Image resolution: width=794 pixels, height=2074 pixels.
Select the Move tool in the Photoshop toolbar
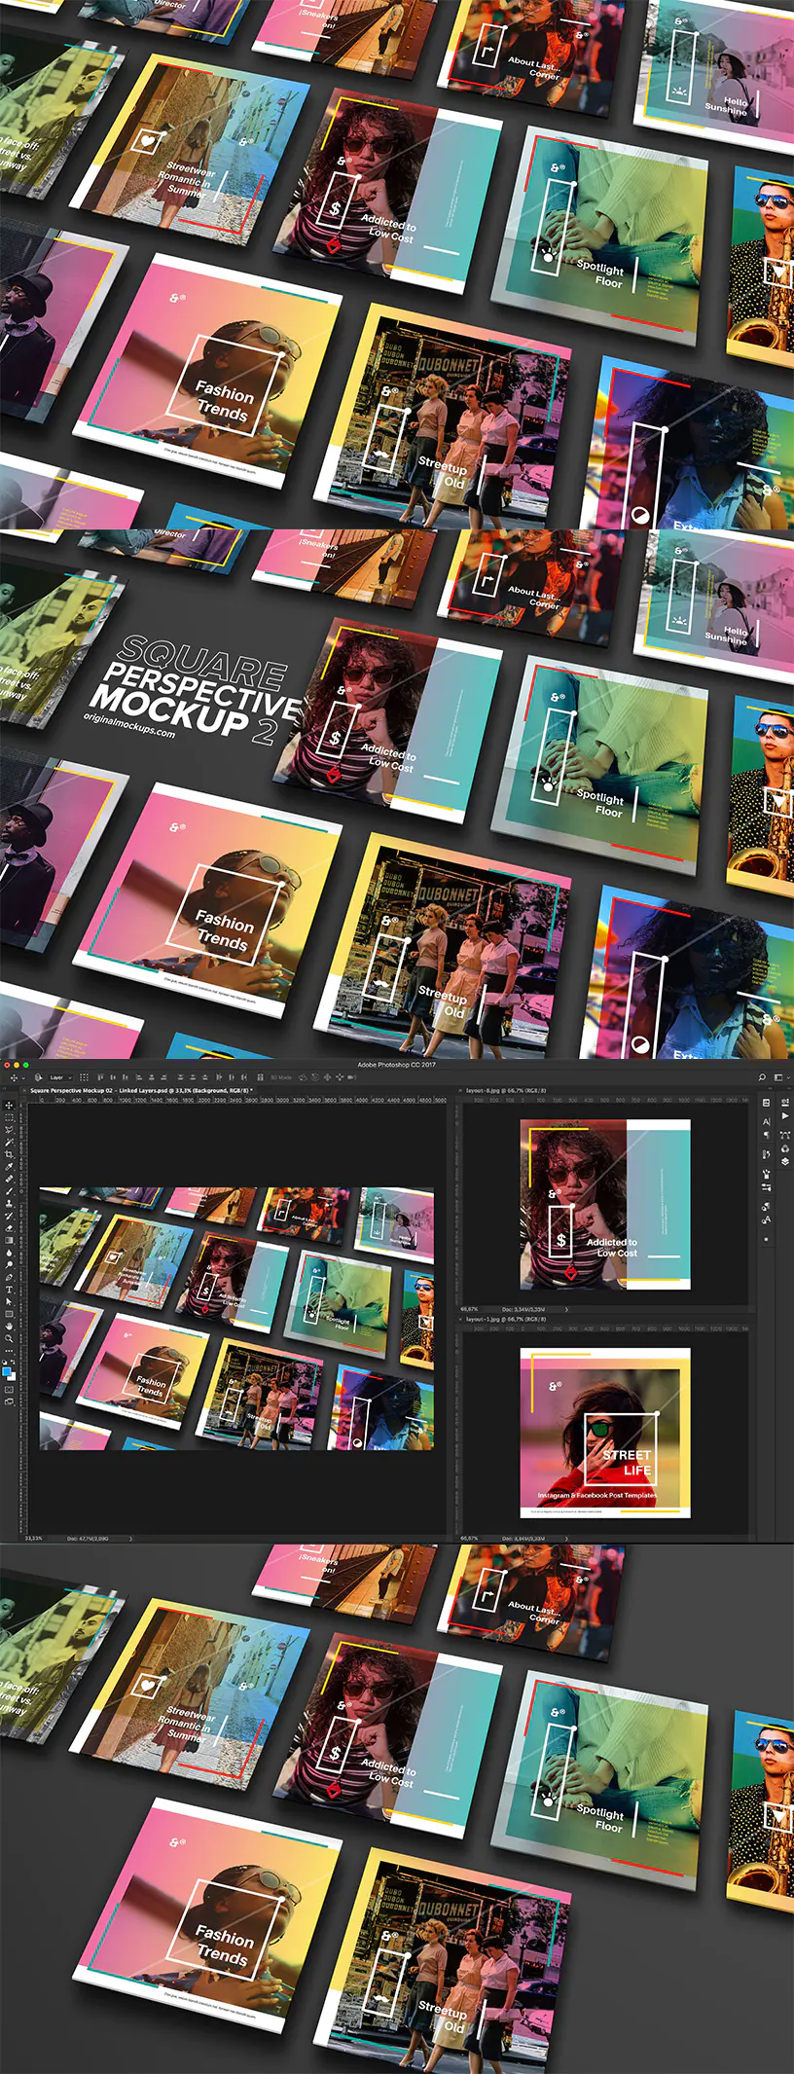pos(9,1107)
